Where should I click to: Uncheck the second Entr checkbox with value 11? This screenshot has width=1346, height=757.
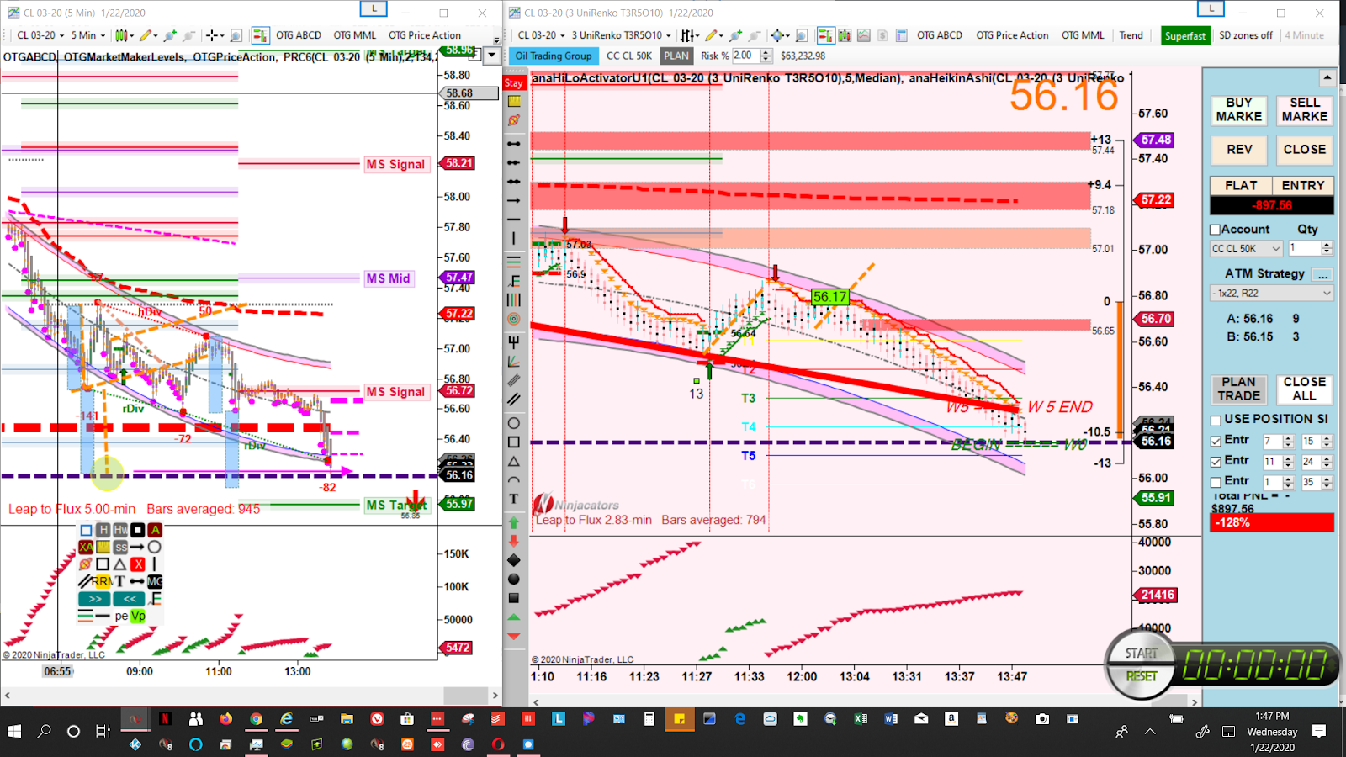1216,462
